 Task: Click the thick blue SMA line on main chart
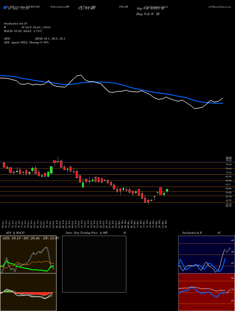click(x=111, y=82)
